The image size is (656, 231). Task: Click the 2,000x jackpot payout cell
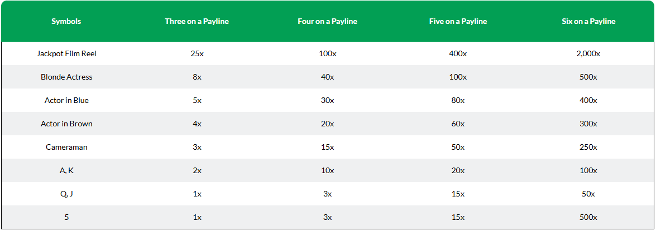click(x=588, y=54)
